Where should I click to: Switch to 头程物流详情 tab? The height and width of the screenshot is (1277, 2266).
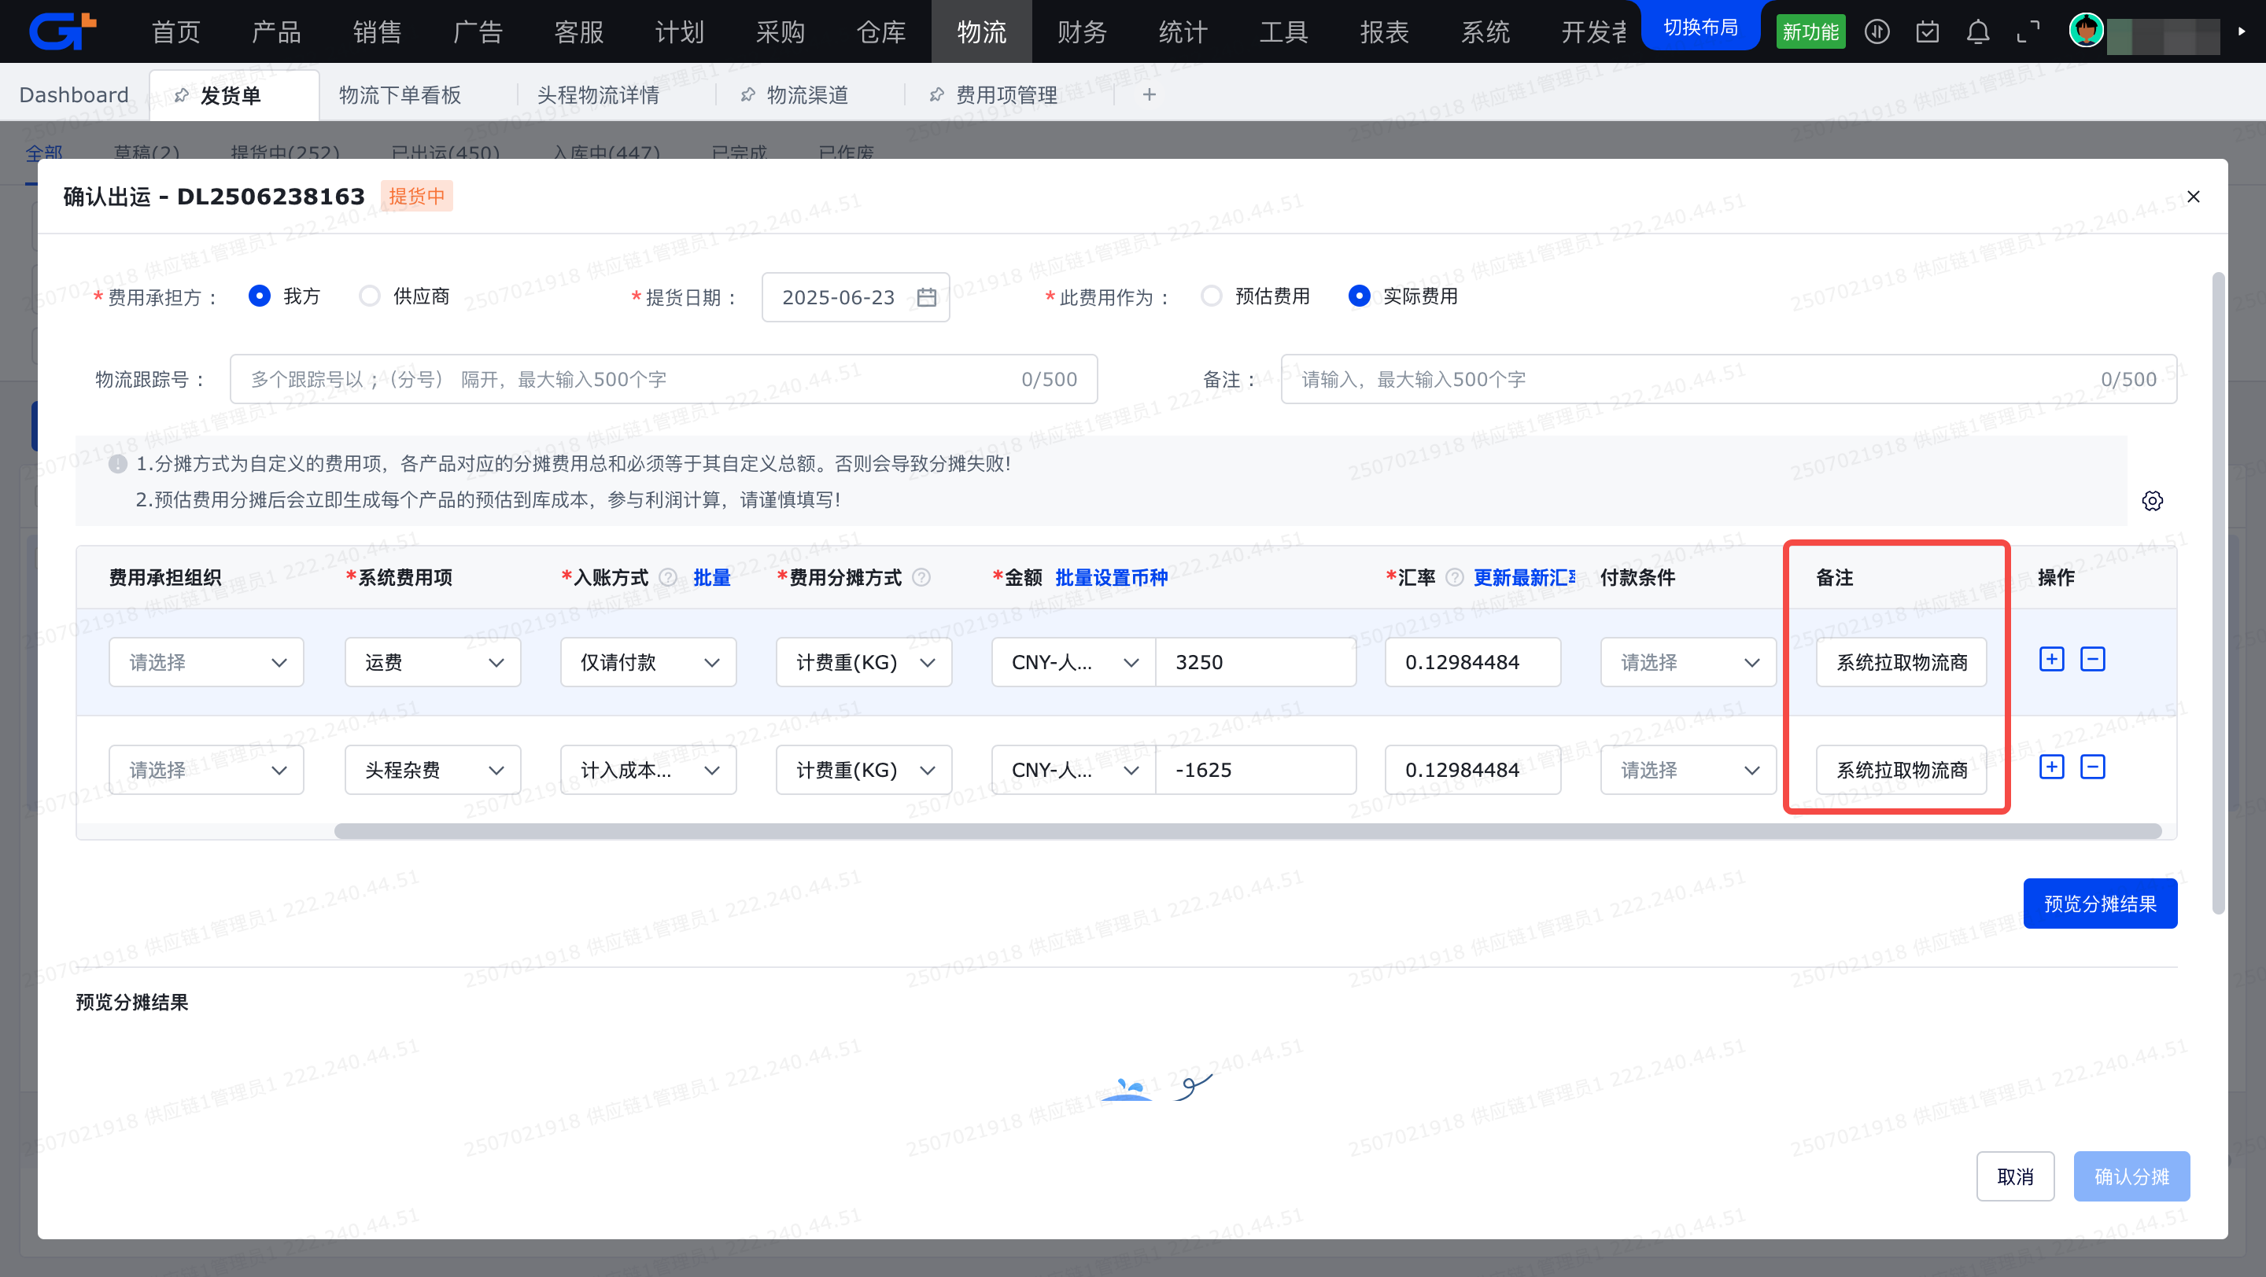click(x=598, y=95)
